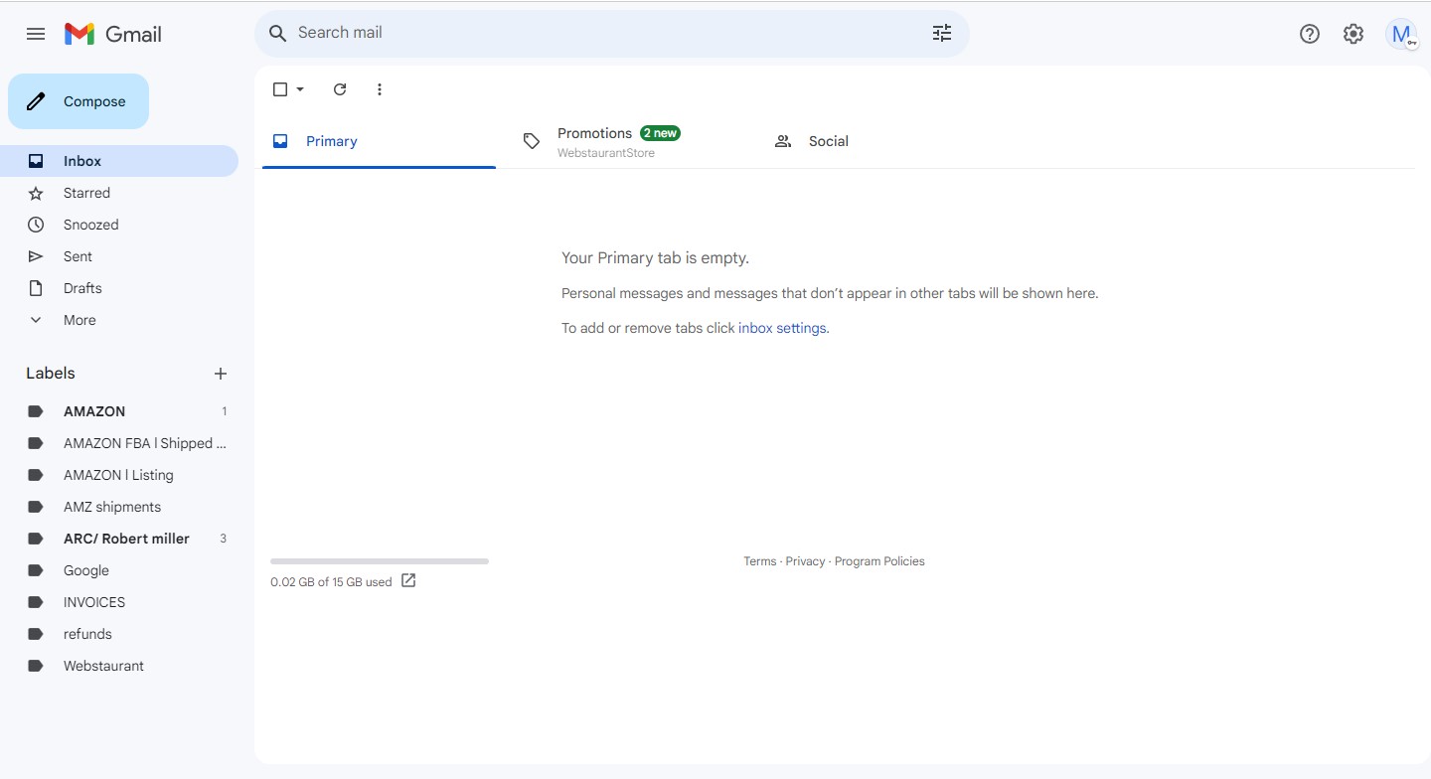The width and height of the screenshot is (1431, 779).
Task: Switch to the Primary tab
Action: pos(379,141)
